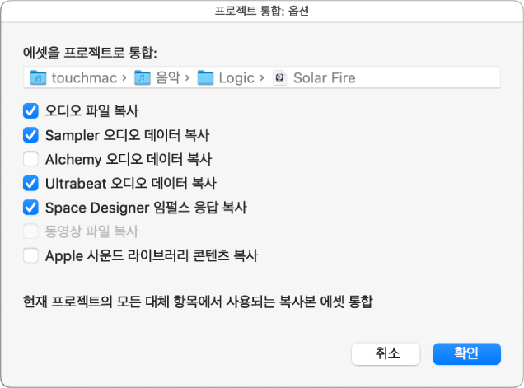Enable Alchemy 오디오 데이터 복사 checkbox
This screenshot has width=524, height=388.
31,158
